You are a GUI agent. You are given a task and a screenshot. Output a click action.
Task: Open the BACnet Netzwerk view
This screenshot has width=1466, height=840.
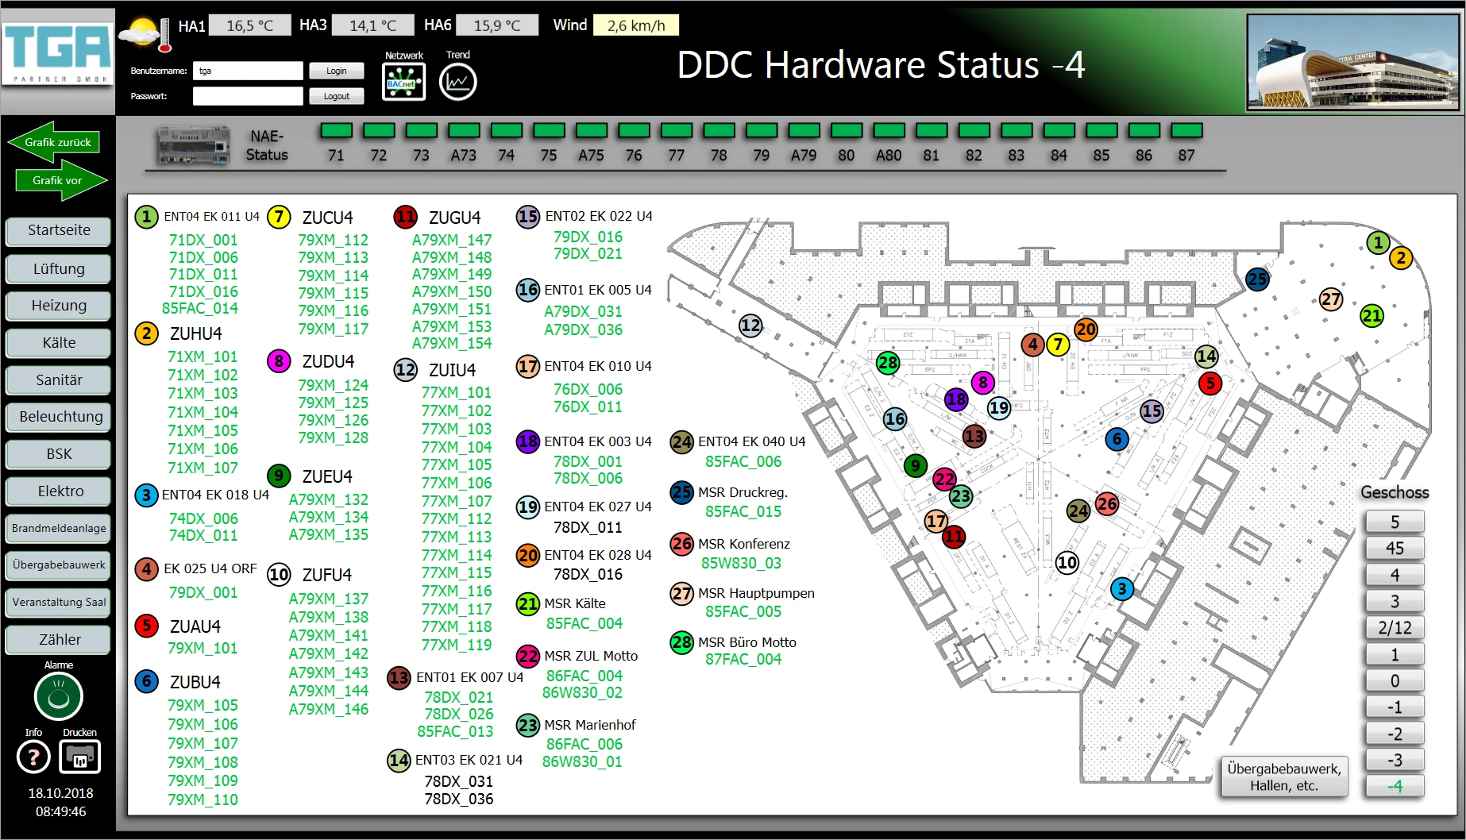(403, 81)
